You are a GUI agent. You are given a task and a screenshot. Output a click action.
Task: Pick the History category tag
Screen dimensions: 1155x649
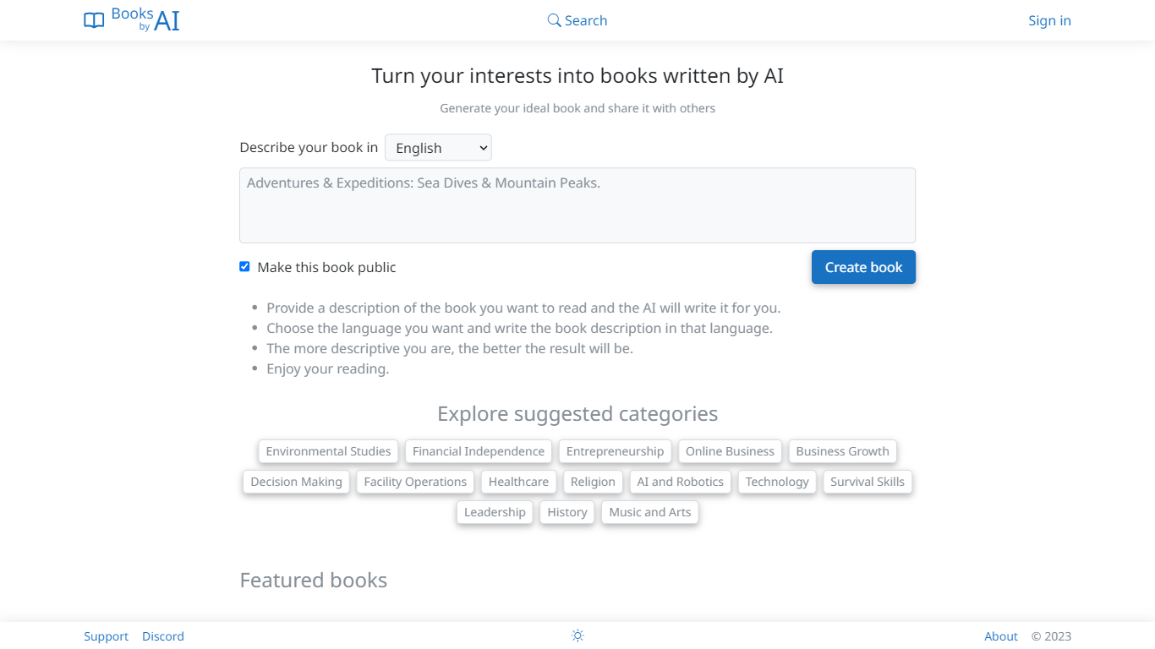point(567,512)
